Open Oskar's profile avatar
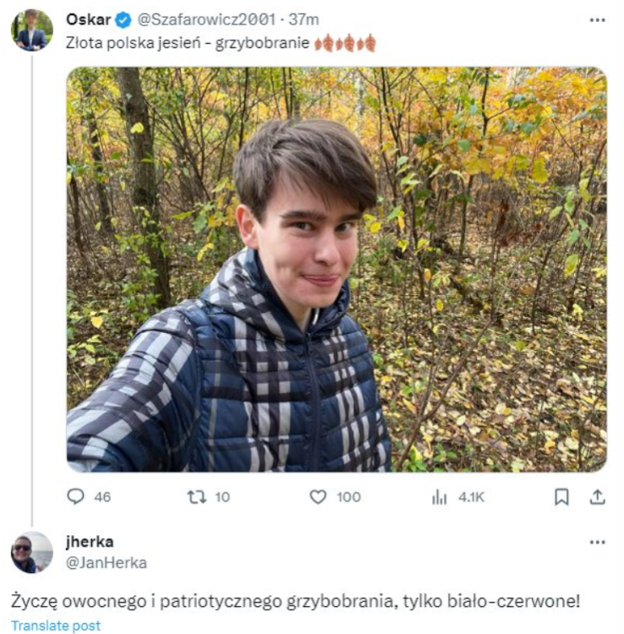Viewport: 624px width, 634px height. coord(31,30)
